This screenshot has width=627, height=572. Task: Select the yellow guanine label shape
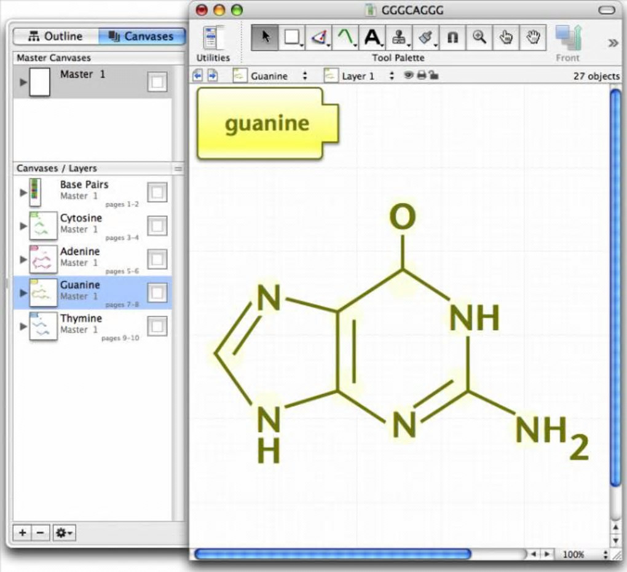[x=267, y=123]
